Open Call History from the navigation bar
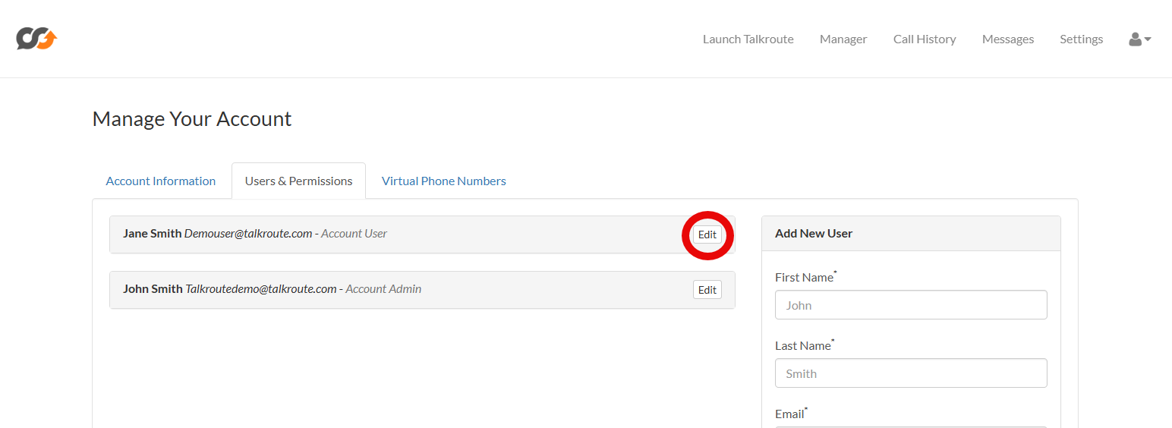The height and width of the screenshot is (428, 1172). pos(924,39)
